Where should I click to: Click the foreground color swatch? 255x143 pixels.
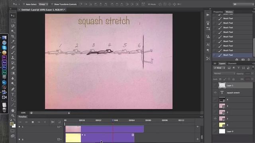click(12, 124)
